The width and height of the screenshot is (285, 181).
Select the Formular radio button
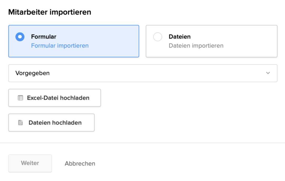pyautogui.click(x=20, y=37)
